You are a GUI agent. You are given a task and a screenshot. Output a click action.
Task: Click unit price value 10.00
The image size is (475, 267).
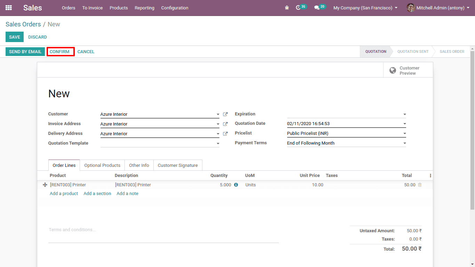pyautogui.click(x=317, y=185)
